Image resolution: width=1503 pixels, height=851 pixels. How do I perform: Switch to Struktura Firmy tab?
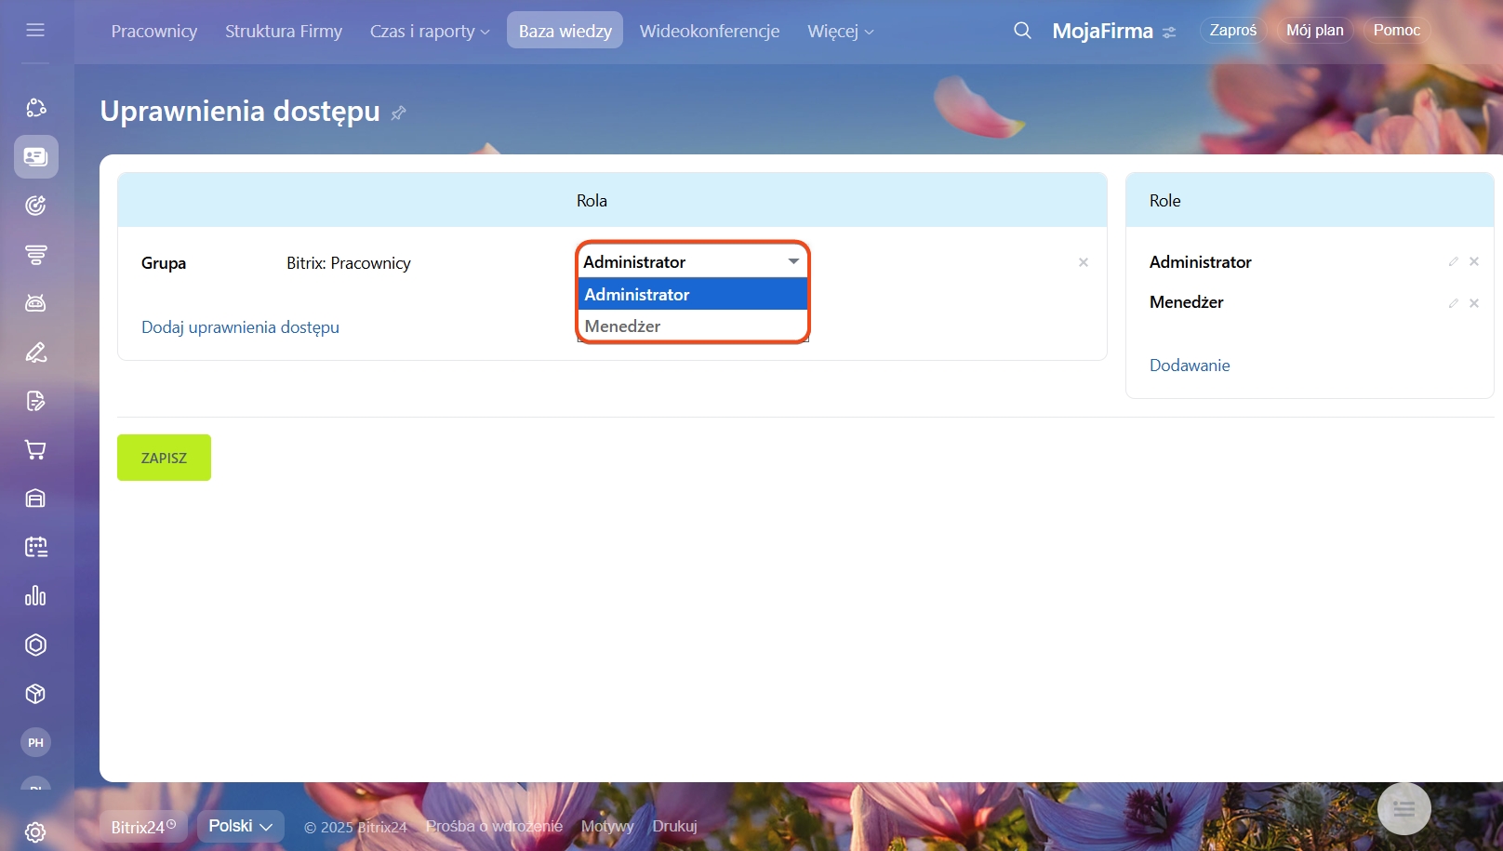(x=284, y=32)
